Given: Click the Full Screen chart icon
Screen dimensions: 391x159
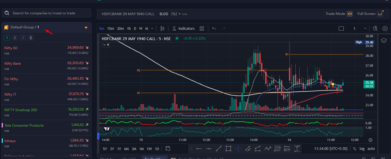Looking at the screenshot, I should [x=380, y=14].
